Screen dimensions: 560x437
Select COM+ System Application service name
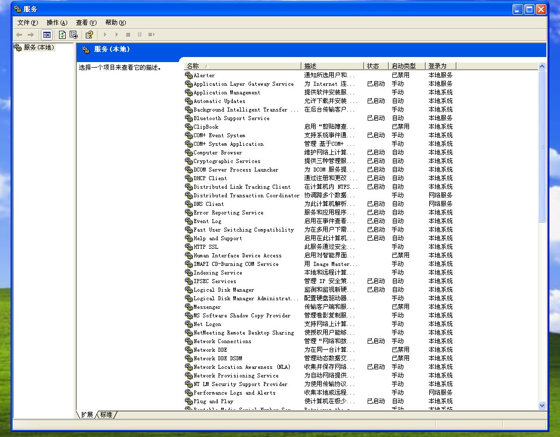tap(229, 144)
